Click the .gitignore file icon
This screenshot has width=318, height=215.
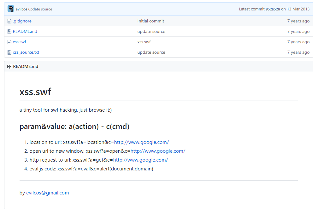(9, 21)
